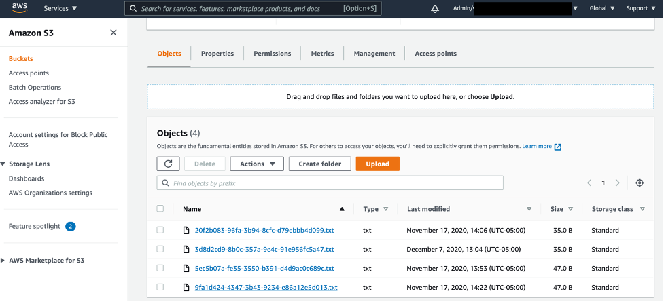Click the disabled Delete button
Screen dimensions: 664x302
click(205, 164)
